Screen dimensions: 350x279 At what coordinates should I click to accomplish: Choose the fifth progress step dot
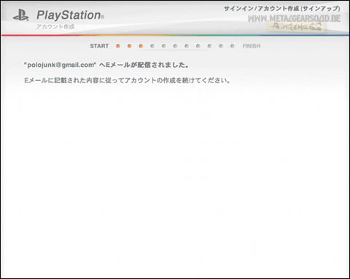point(163,46)
